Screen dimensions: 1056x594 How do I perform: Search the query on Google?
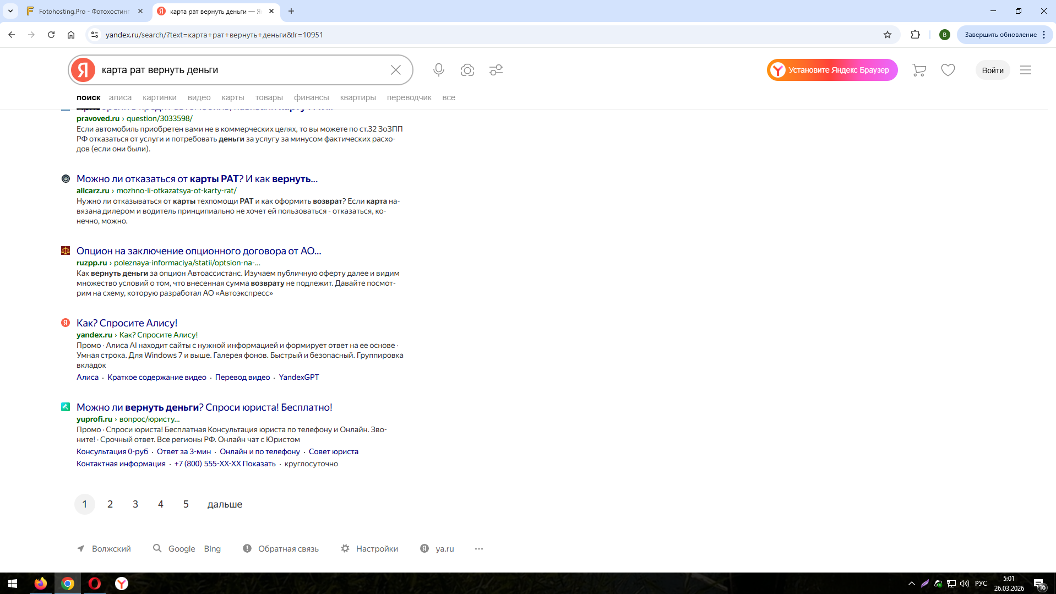click(x=182, y=549)
